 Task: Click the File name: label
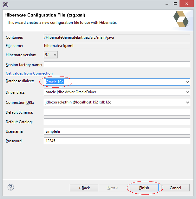click(14, 46)
